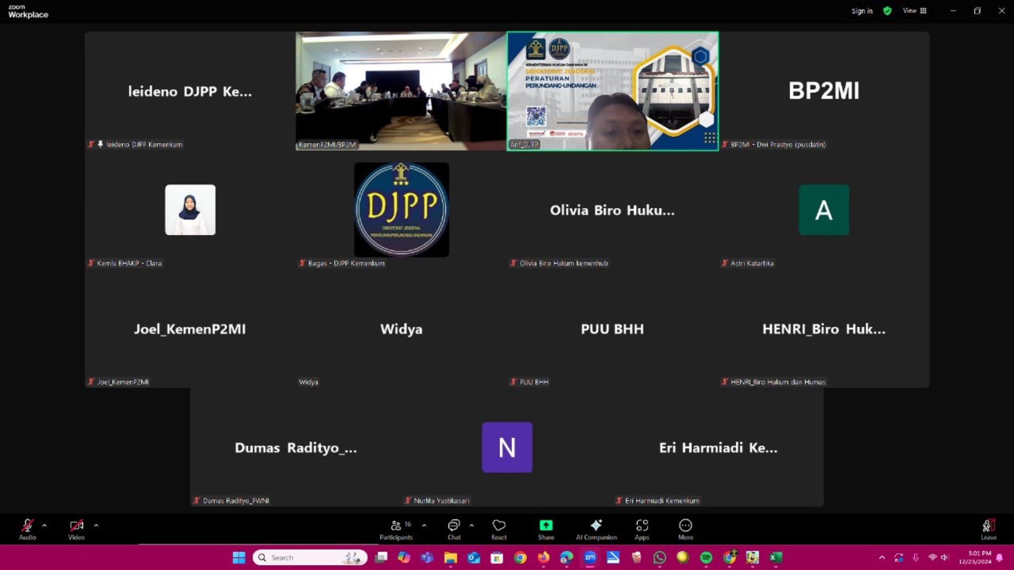
Task: Open WhatsApp from the taskbar
Action: (x=660, y=557)
